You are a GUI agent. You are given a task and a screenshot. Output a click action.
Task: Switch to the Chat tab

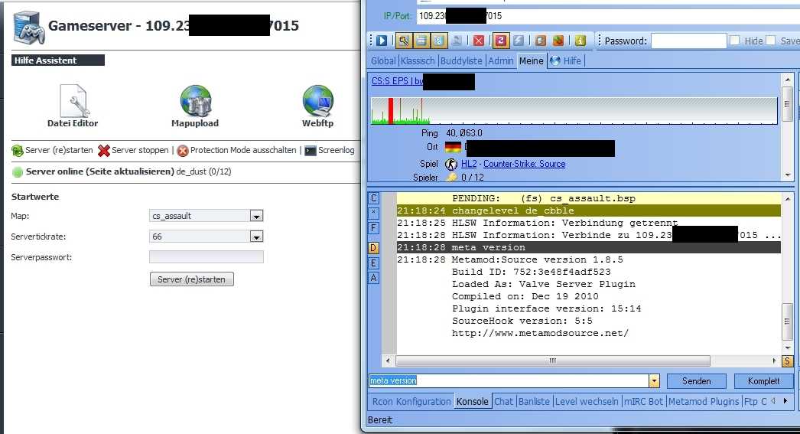503,401
